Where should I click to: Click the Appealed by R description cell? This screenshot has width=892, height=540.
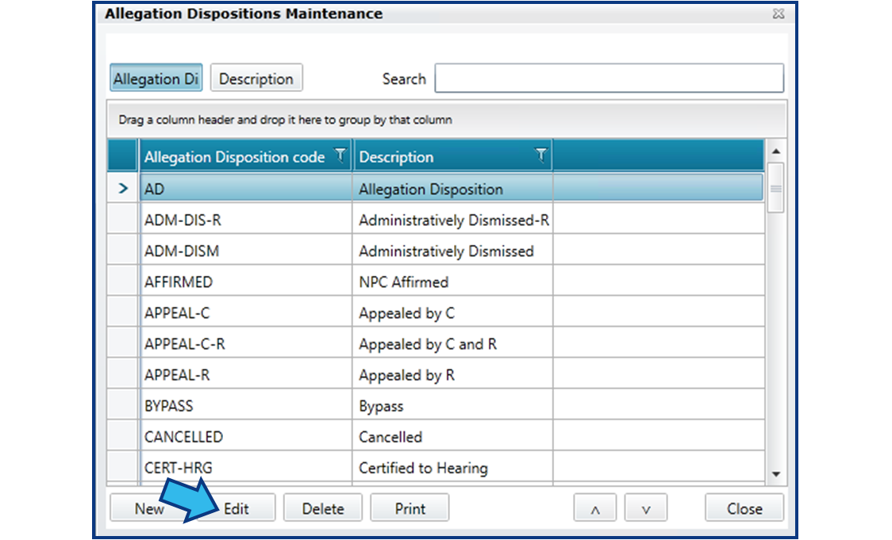click(x=453, y=374)
